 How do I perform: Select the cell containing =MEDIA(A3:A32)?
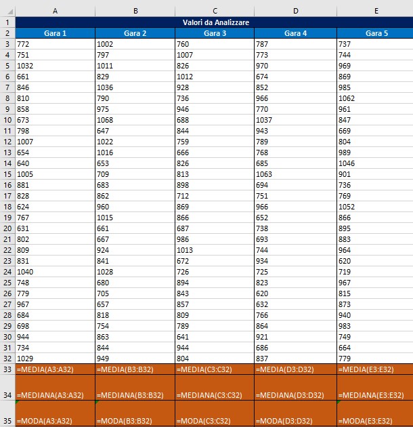point(55,369)
